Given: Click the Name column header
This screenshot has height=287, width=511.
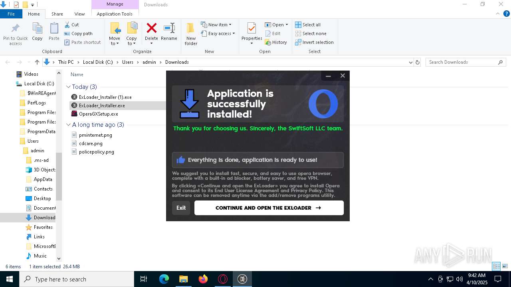Looking at the screenshot, I should click(77, 75).
